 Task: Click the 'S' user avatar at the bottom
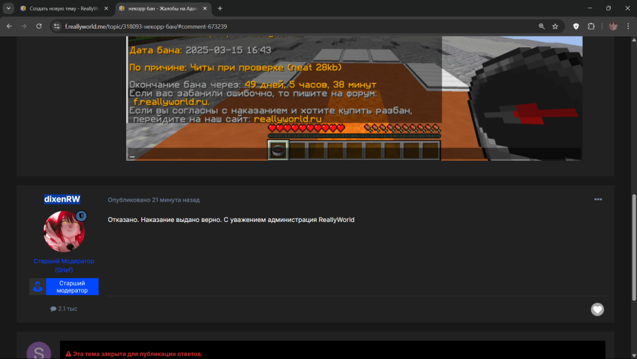39,351
